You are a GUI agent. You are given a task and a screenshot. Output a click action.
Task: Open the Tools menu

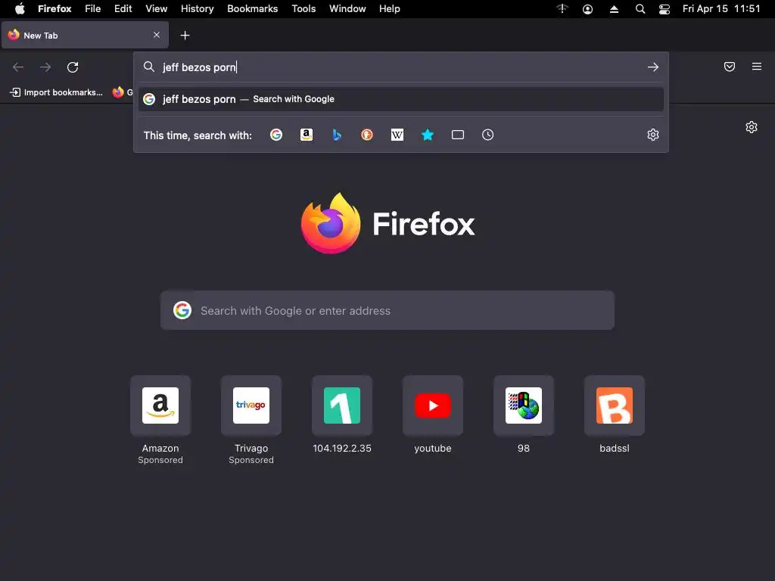click(x=303, y=9)
